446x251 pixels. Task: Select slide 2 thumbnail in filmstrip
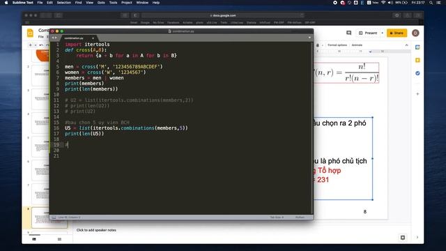[x=40, y=75]
